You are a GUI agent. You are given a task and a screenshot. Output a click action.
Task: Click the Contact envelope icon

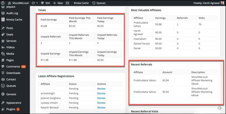pyautogui.click(x=3, y=79)
